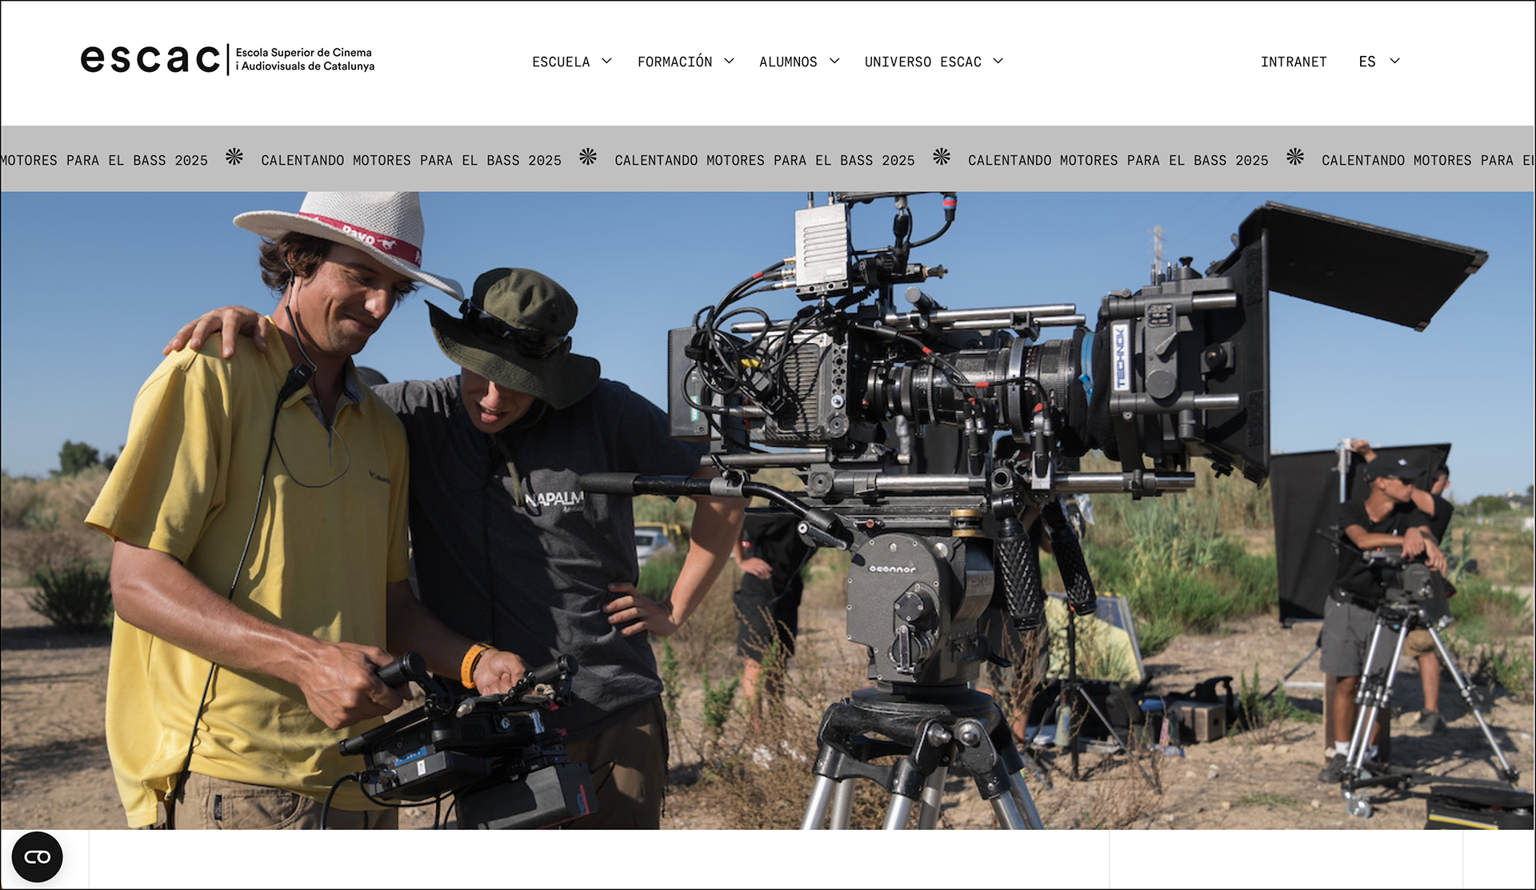This screenshot has height=890, width=1536.
Task: Expand chevron next to ESCUELA
Action: (606, 61)
